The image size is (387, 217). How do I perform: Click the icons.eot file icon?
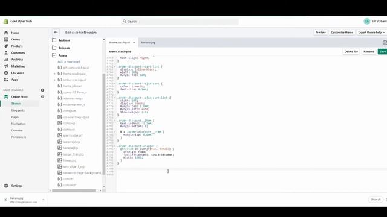[60, 129]
